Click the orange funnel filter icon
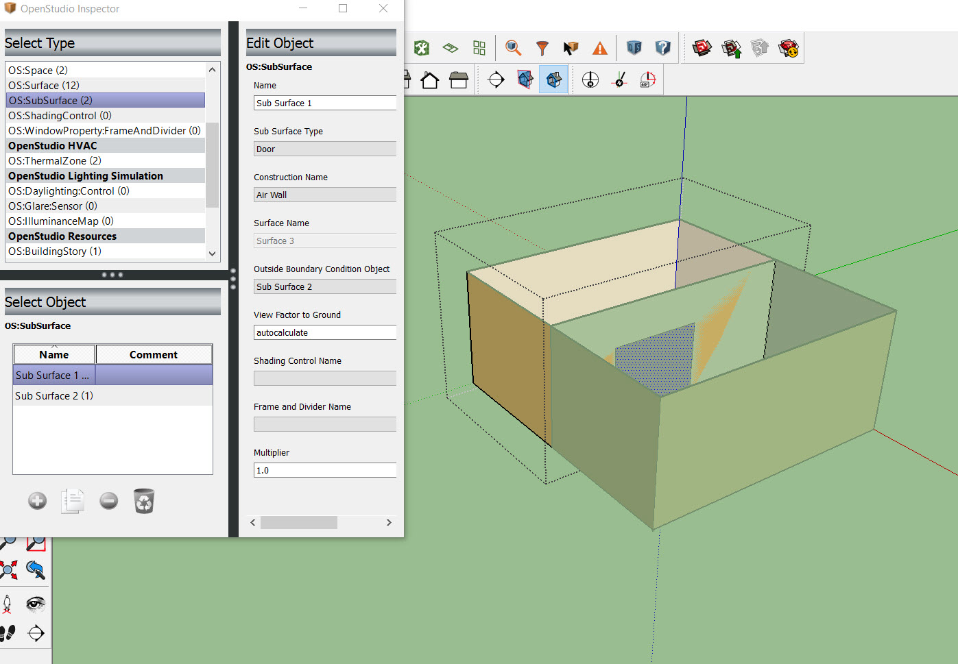 pyautogui.click(x=542, y=48)
